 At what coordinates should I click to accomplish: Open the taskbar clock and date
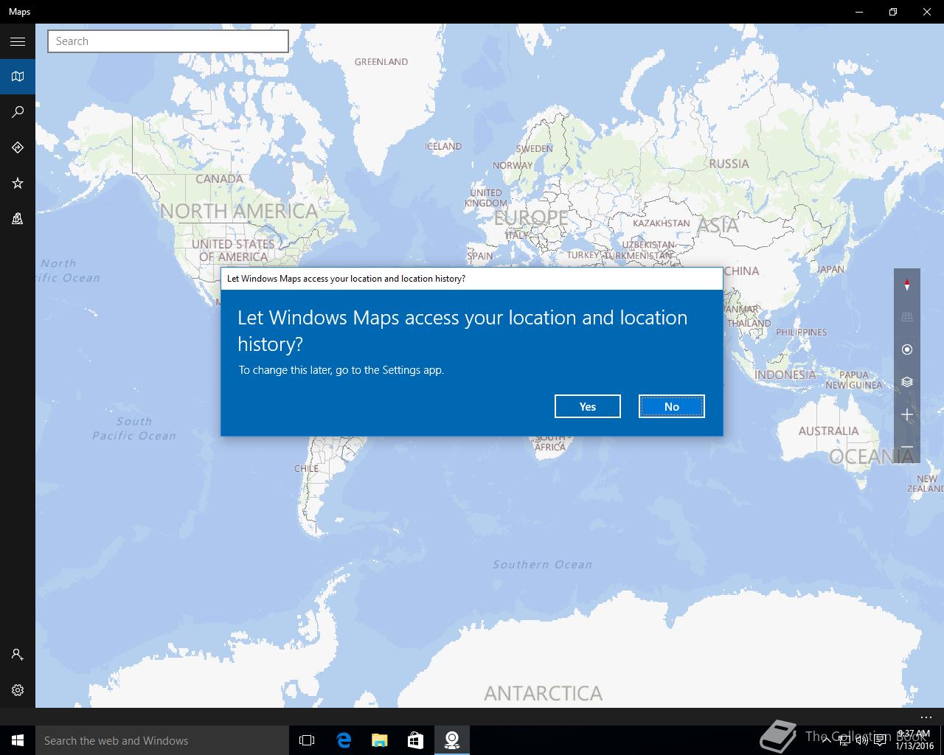pyautogui.click(x=914, y=740)
